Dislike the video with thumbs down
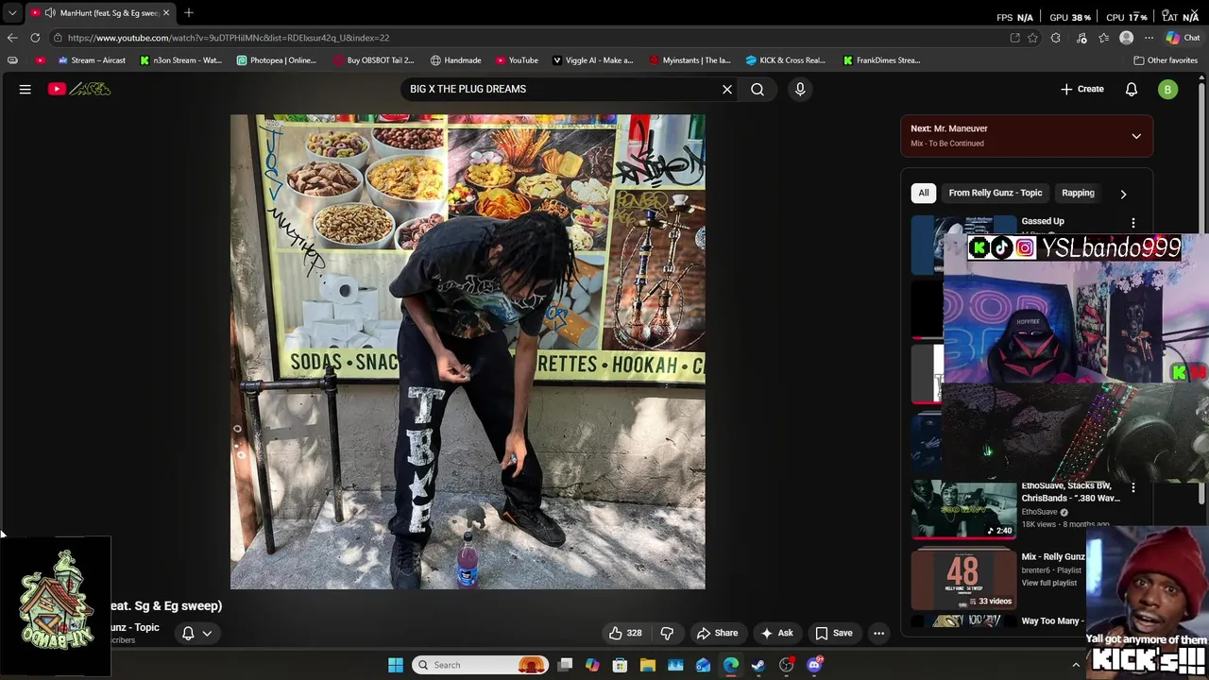 coord(667,633)
